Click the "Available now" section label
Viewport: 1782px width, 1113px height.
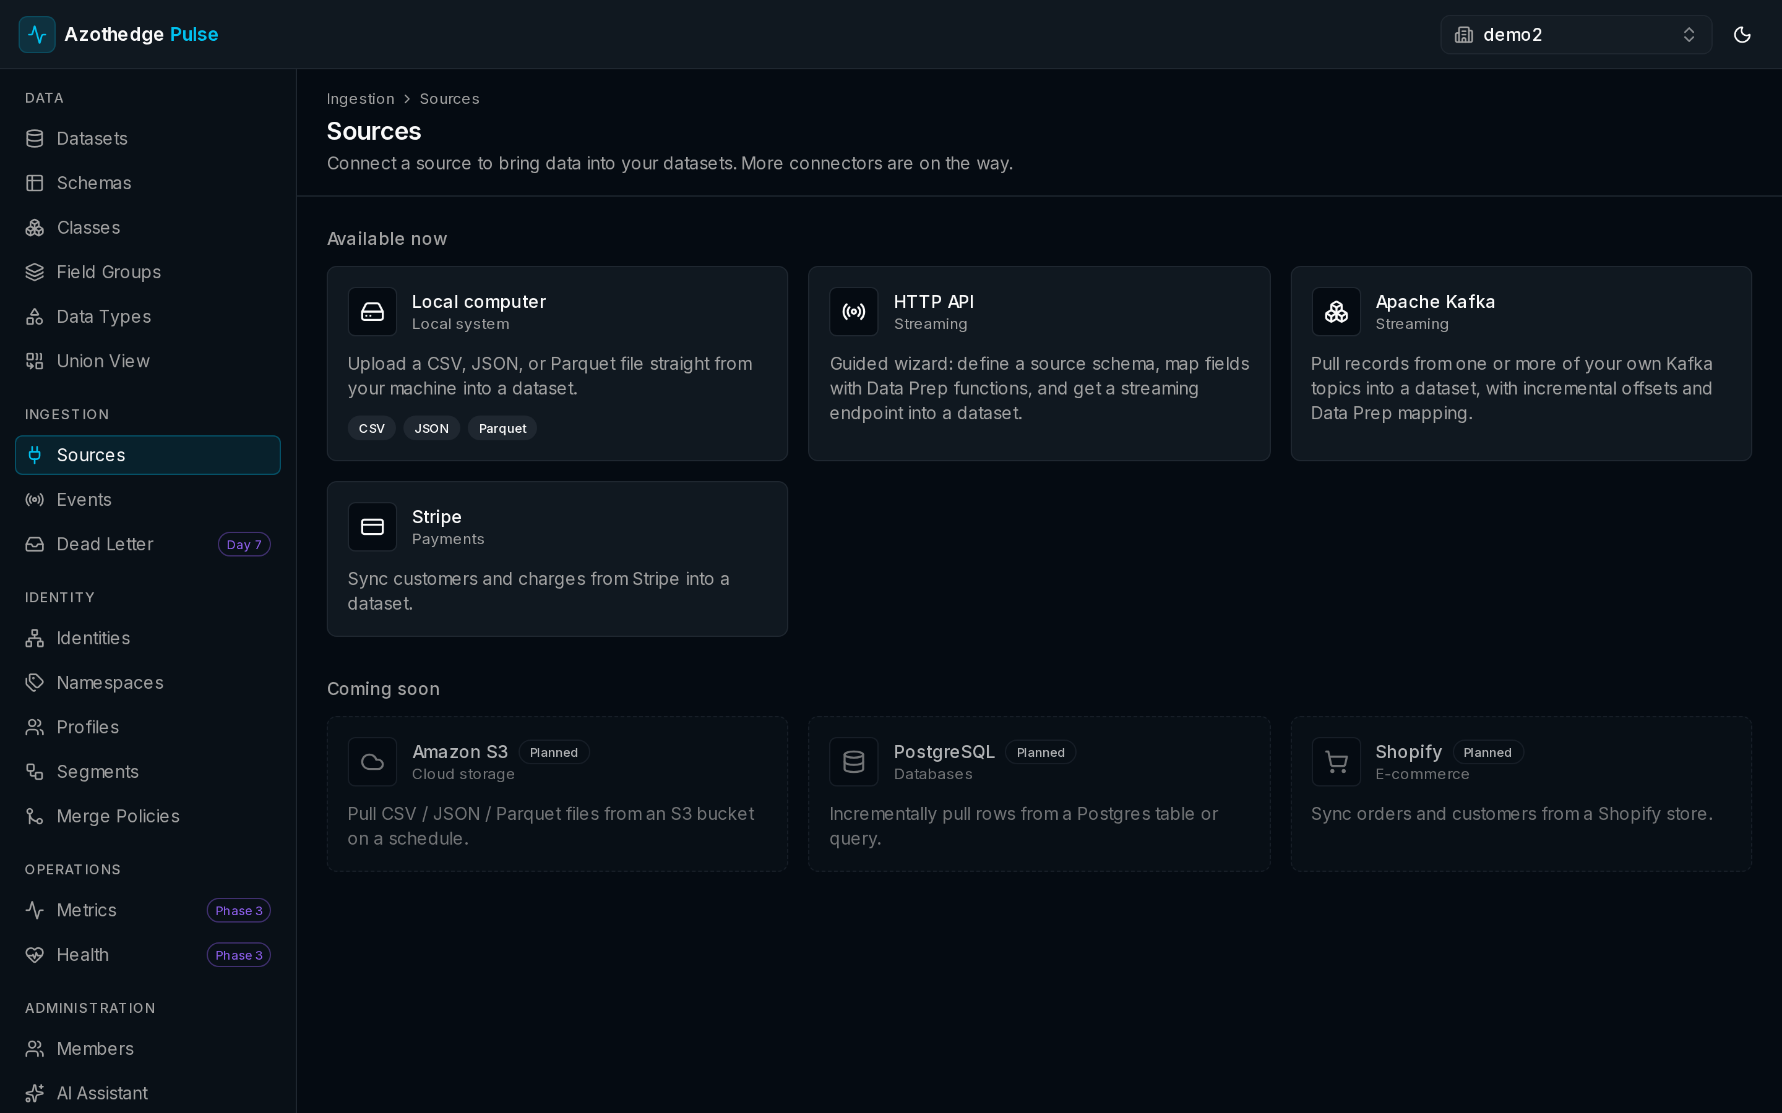[387, 239]
